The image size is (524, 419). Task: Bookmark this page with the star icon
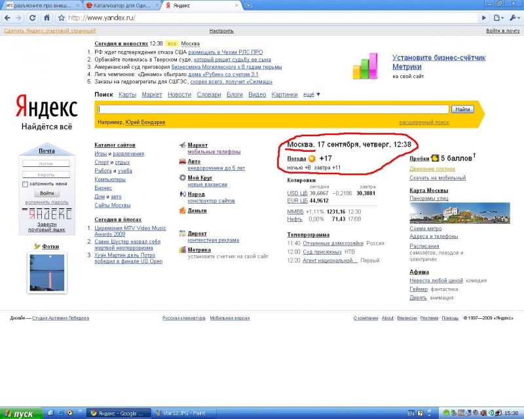pyautogui.click(x=61, y=18)
